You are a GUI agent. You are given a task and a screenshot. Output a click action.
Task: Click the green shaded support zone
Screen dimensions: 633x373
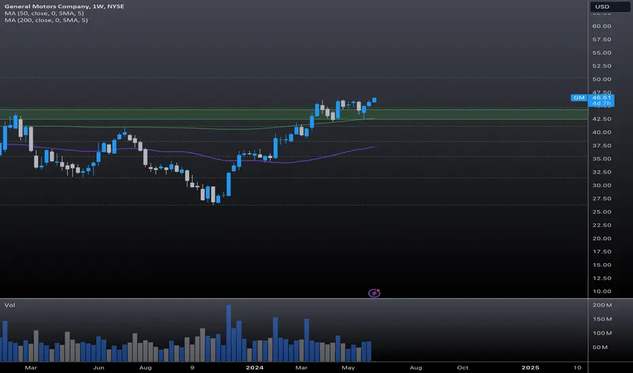click(x=293, y=114)
